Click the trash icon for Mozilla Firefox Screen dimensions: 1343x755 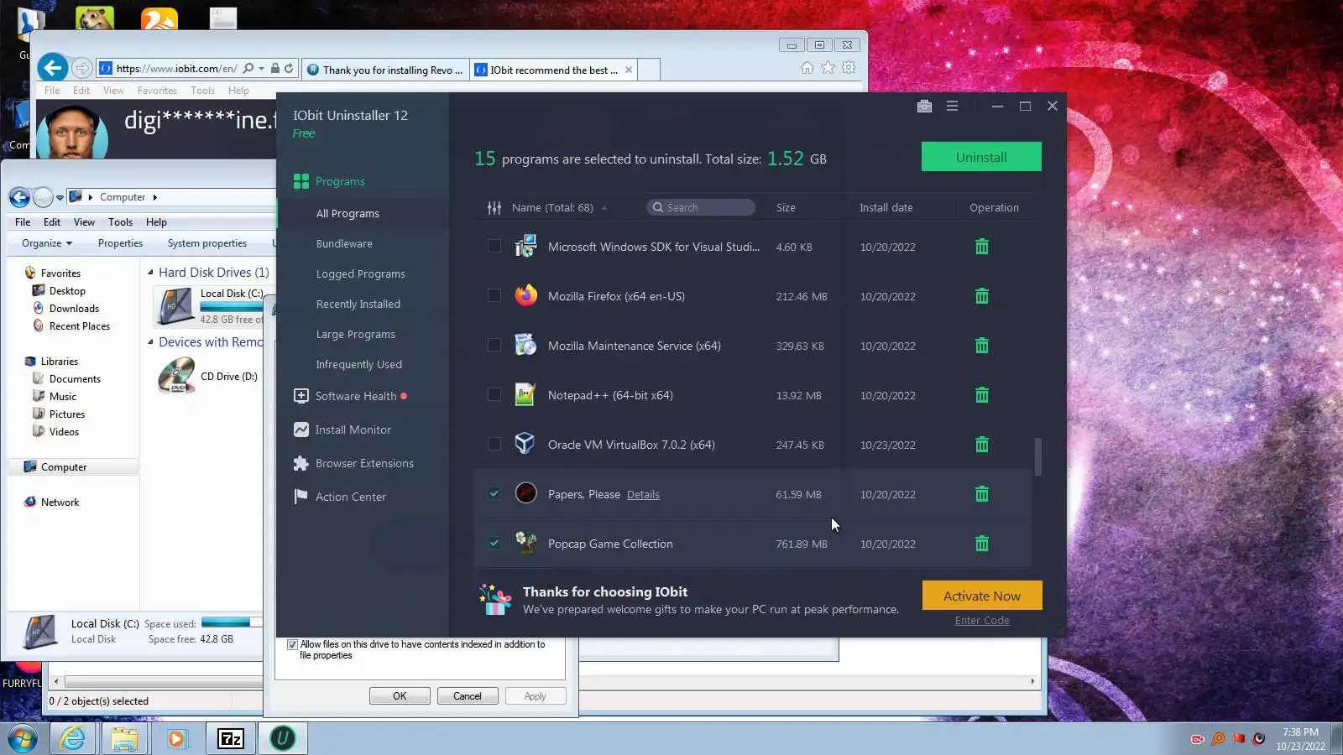pos(981,296)
